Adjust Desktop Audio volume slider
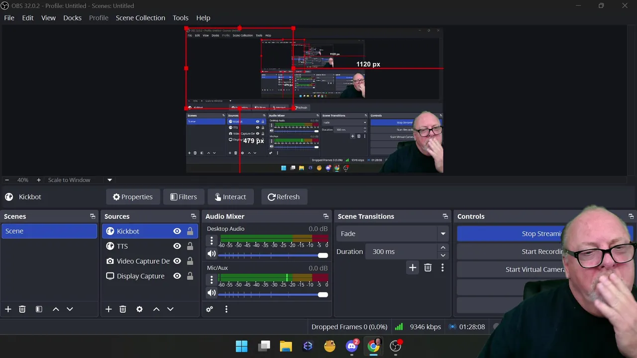637x358 pixels. (273, 255)
